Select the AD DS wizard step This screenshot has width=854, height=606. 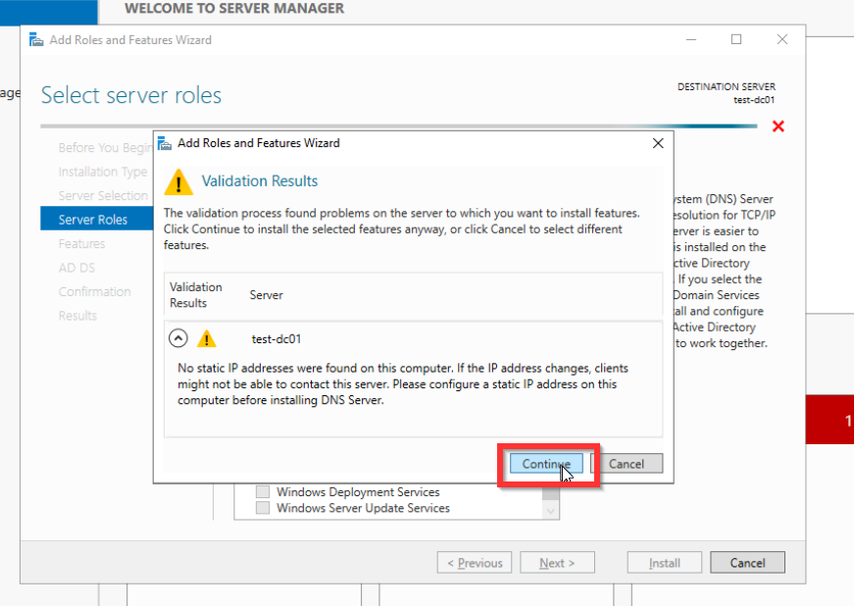[76, 268]
